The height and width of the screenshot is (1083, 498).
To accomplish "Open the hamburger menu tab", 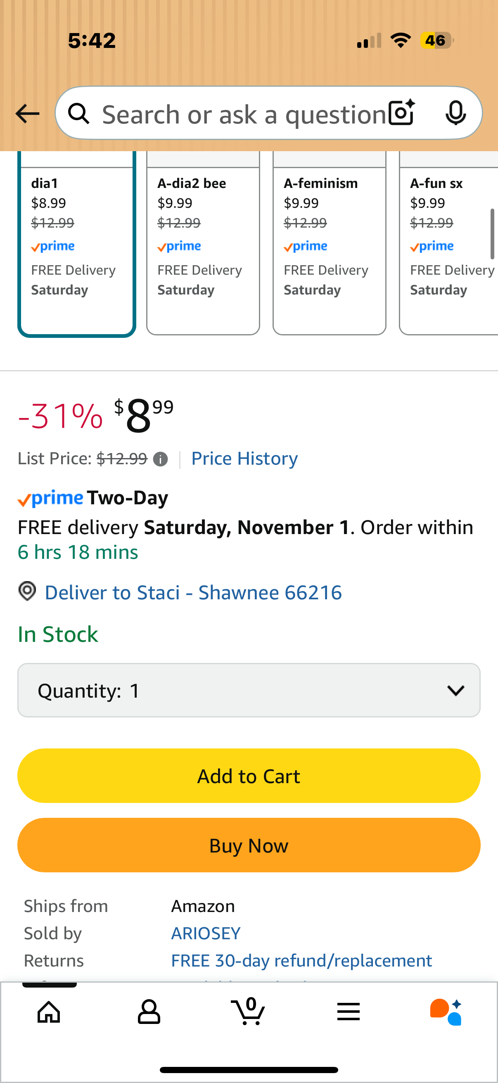I will click(348, 1012).
